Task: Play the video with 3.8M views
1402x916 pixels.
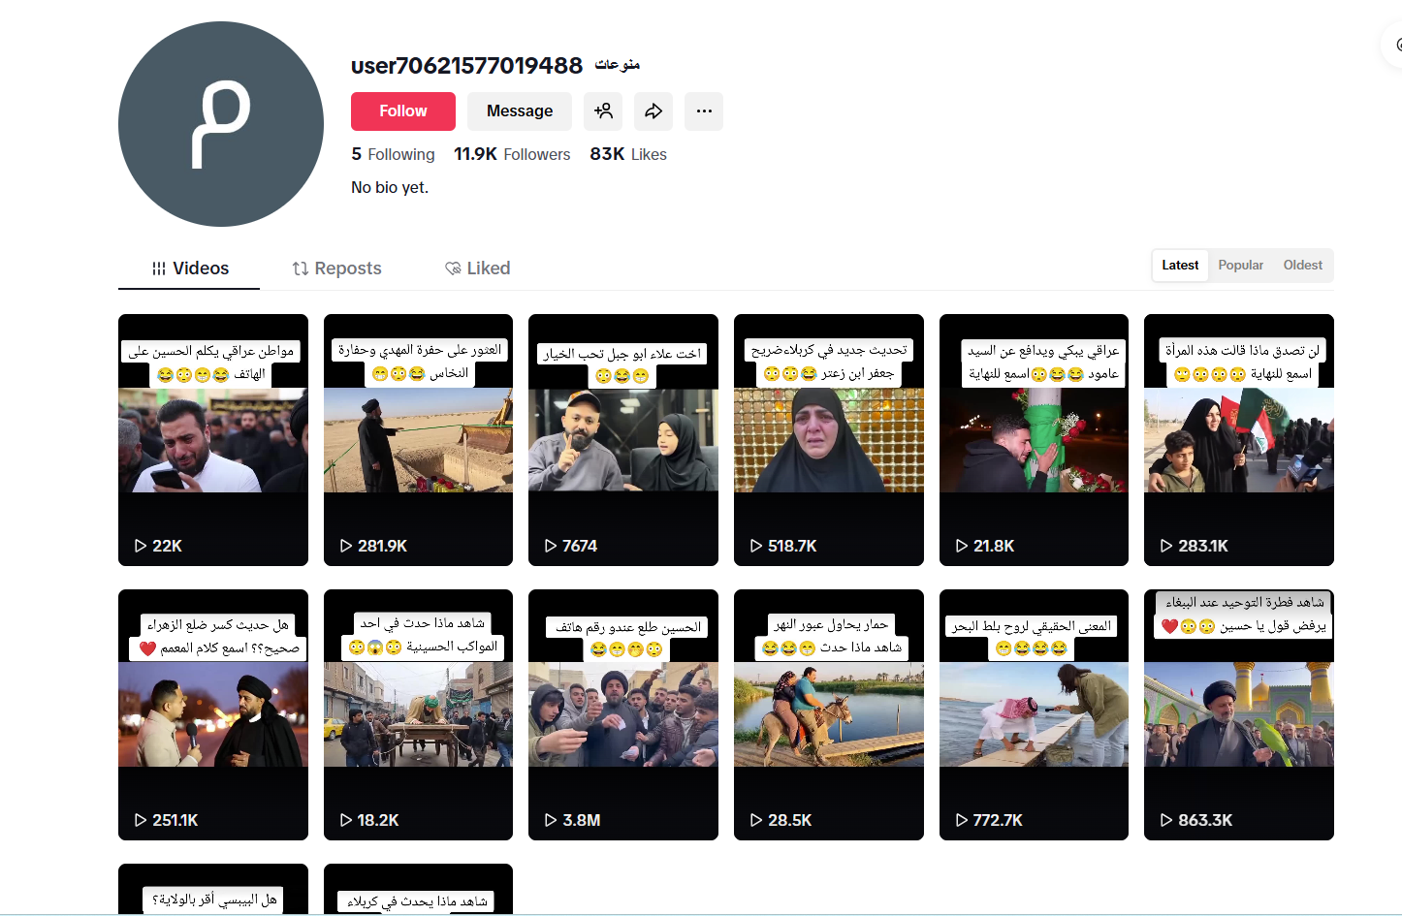Action: tap(623, 714)
